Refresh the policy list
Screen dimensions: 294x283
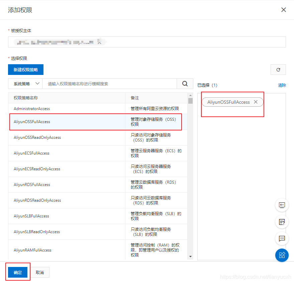point(278,70)
